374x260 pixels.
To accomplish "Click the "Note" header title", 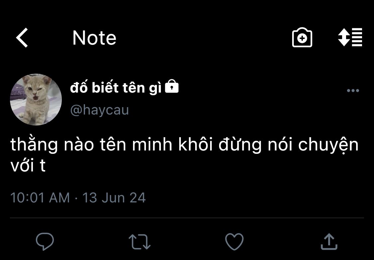I will pyautogui.click(x=94, y=38).
